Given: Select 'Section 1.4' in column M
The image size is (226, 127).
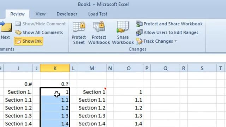Looking at the screenshot, I should click(x=92, y=123).
